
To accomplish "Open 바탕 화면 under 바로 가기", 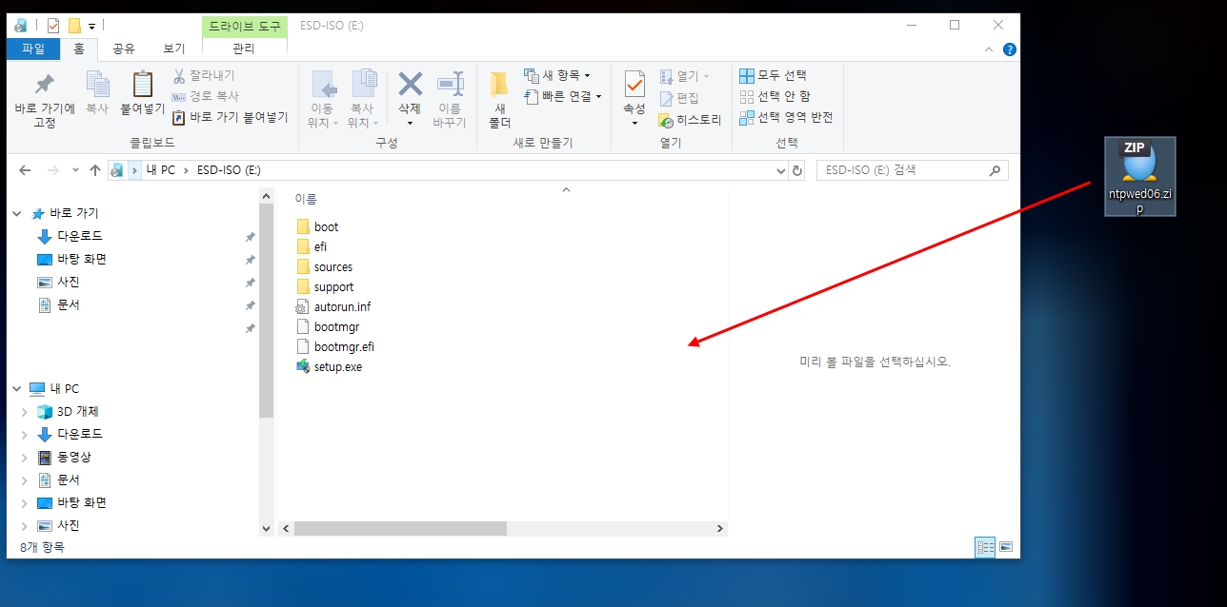I will 71,259.
